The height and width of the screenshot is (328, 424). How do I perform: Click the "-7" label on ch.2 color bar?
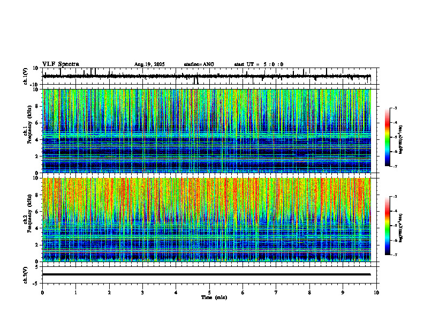click(395, 255)
